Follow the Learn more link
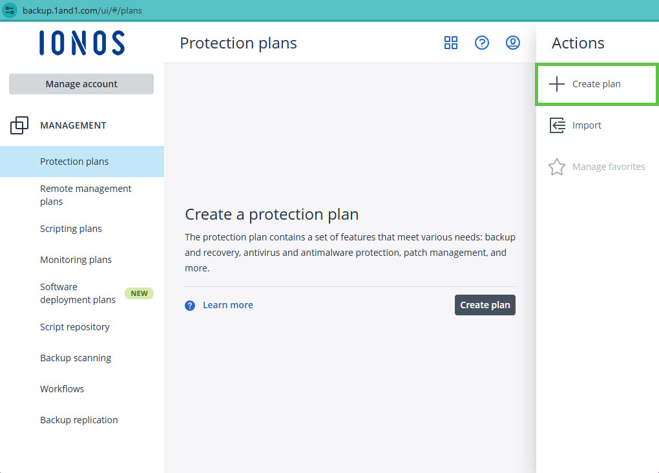The width and height of the screenshot is (659, 473). coord(228,305)
